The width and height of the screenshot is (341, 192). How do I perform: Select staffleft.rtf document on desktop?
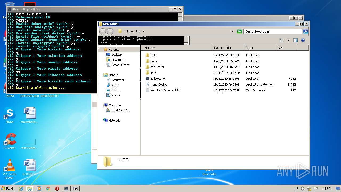pos(30,167)
